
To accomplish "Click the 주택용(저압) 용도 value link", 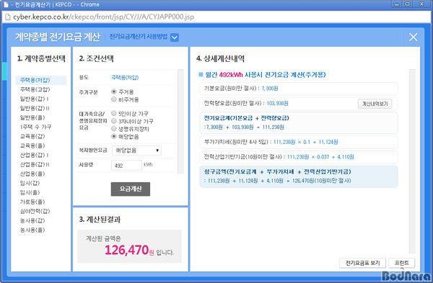I will [125, 78].
